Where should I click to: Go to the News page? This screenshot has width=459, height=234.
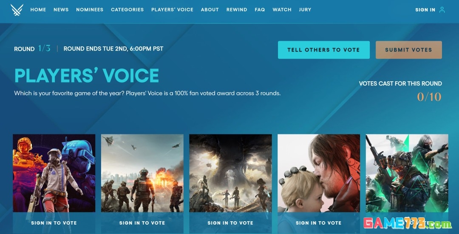[61, 10]
